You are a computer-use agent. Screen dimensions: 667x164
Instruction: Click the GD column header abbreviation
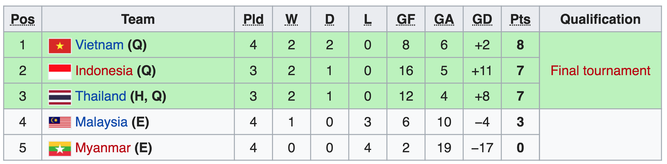(x=482, y=19)
